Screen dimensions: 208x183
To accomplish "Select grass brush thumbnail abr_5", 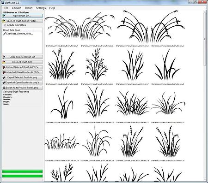I will [62, 65].
